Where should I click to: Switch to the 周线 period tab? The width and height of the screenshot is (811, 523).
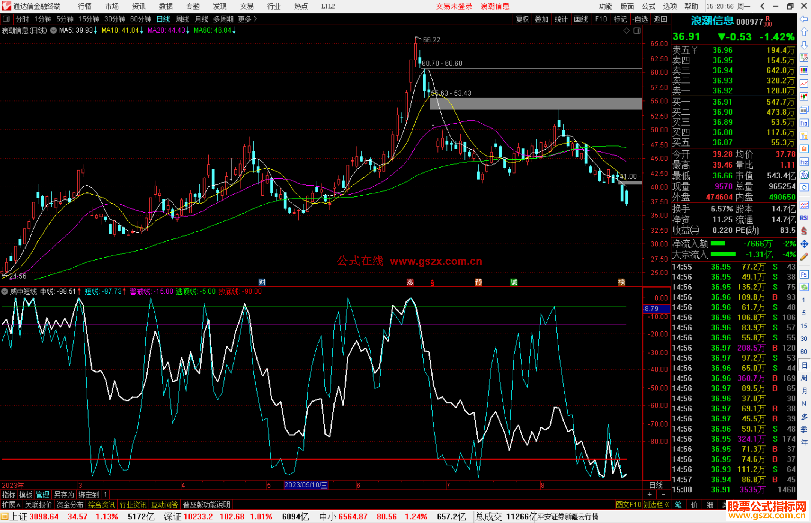tap(182, 19)
